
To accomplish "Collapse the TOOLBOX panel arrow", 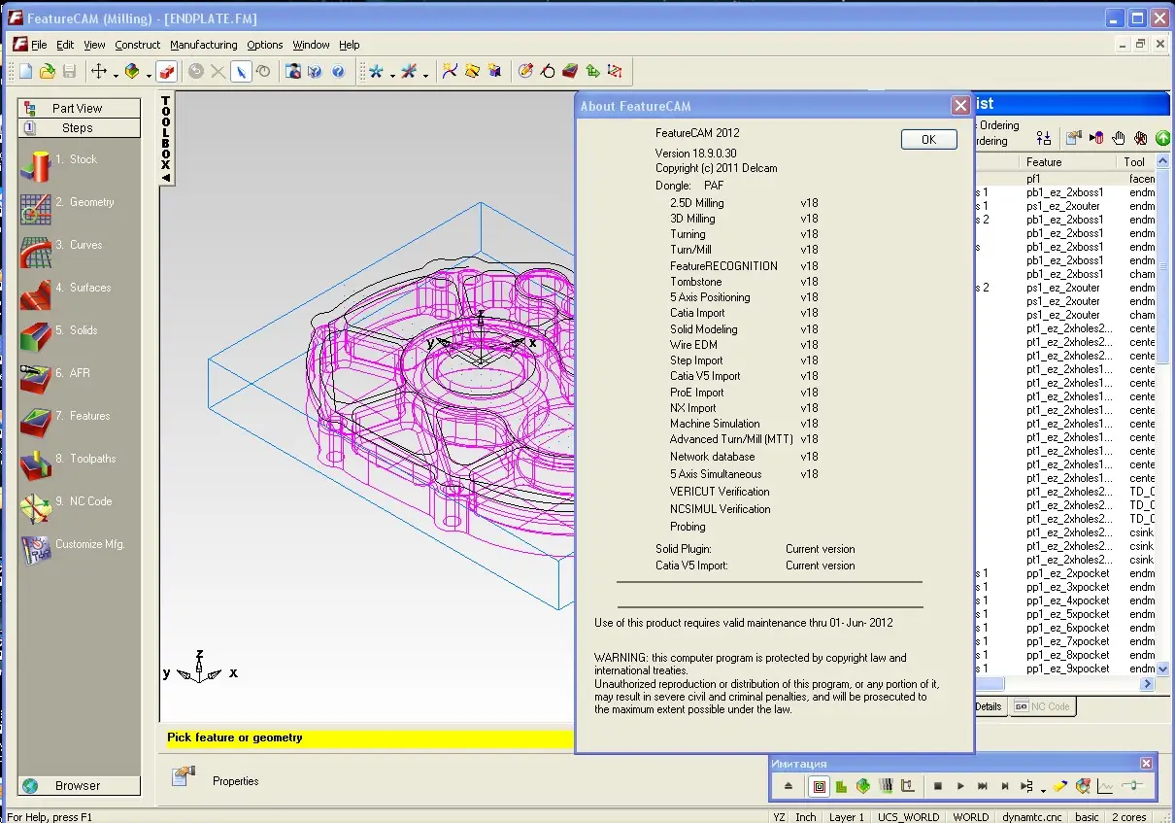I will (166, 178).
